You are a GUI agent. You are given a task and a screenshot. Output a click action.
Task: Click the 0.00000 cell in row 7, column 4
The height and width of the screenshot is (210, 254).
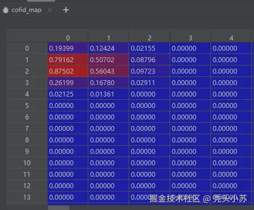(231, 129)
